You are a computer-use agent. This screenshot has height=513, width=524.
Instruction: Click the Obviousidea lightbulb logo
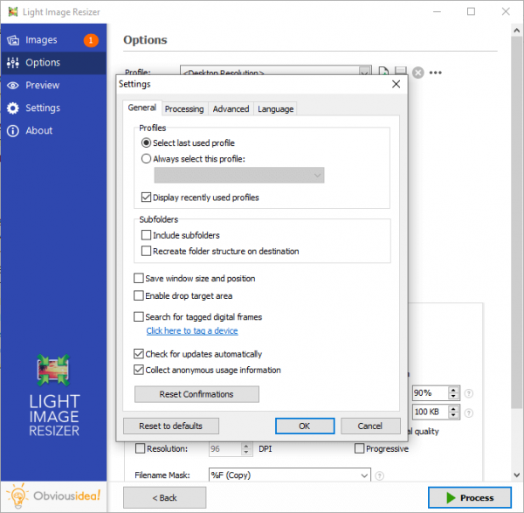pos(17,496)
